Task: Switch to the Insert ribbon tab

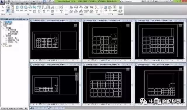Action: click(x=12, y=4)
